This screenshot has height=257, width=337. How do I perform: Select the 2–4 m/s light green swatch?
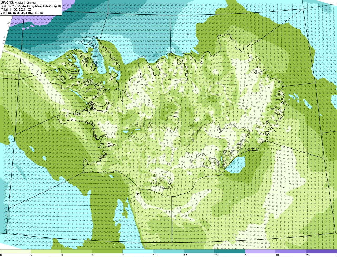pos(46,251)
